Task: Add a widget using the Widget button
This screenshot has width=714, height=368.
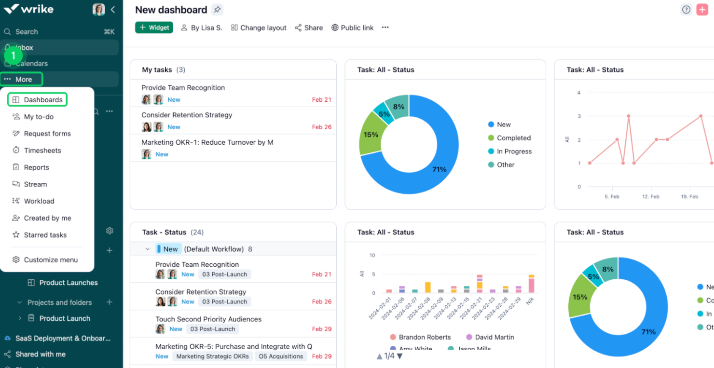Action: pos(154,27)
